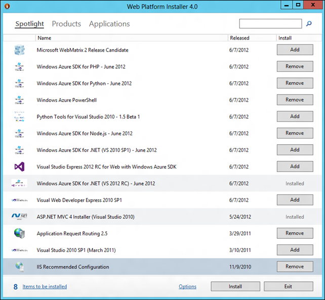Viewport: 325px width, 300px height.
Task: Click the Windows Azure PowerShell row icon
Action: 19,100
